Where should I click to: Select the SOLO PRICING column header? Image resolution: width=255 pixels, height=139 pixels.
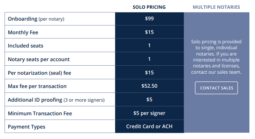coord(149,7)
